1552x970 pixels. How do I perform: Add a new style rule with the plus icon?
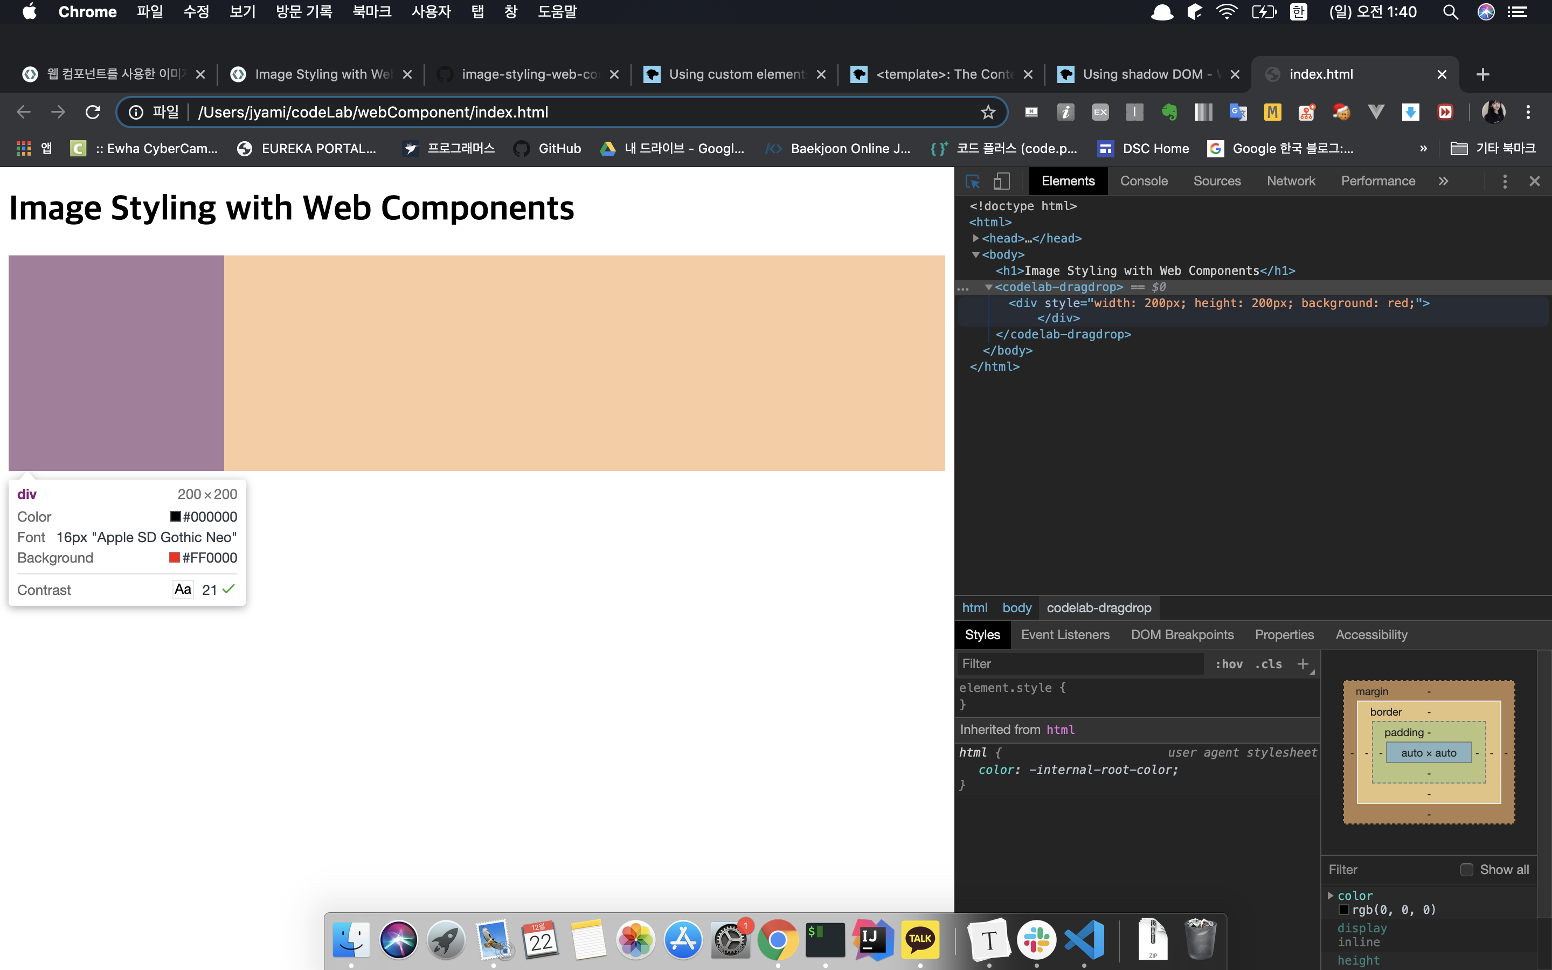point(1302,664)
